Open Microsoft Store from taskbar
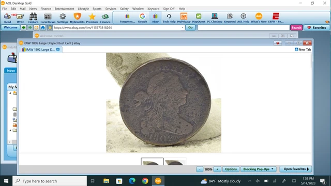Screen dimensions: 331x186 click(x=119, y=181)
